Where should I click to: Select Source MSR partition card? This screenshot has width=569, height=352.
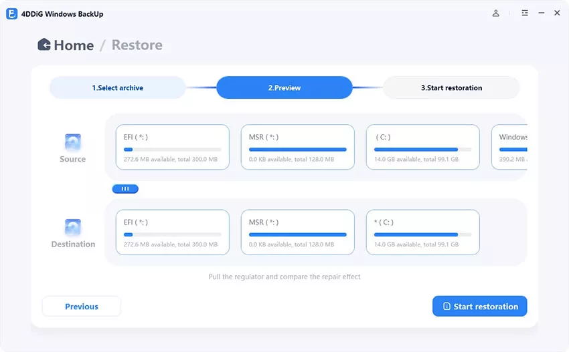[298, 147]
